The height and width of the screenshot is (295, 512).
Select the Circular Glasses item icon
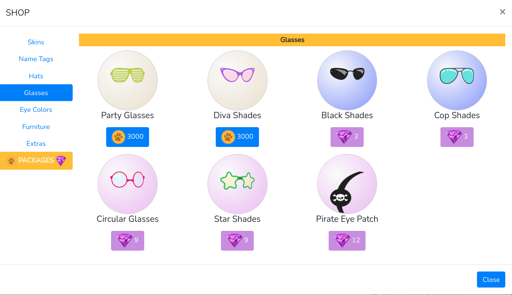click(x=127, y=184)
